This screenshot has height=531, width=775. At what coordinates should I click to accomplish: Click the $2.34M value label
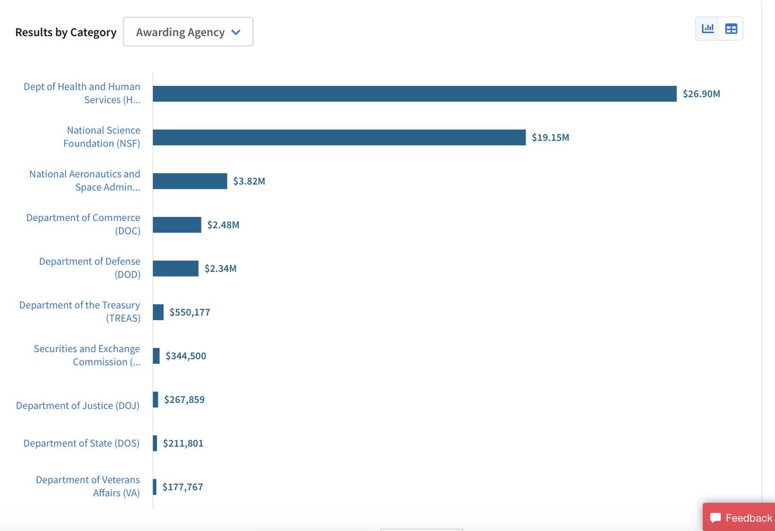[221, 269]
